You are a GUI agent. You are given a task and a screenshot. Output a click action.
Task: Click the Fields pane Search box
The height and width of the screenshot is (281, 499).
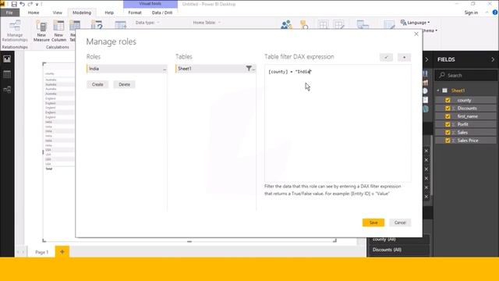465,75
